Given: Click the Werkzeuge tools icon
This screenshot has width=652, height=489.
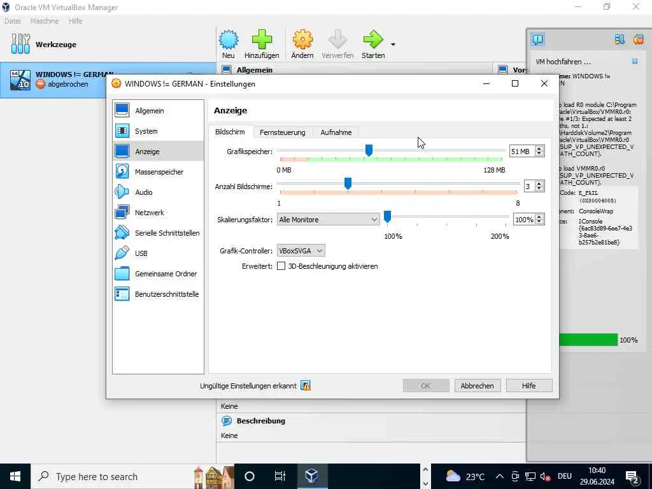Looking at the screenshot, I should pos(20,44).
